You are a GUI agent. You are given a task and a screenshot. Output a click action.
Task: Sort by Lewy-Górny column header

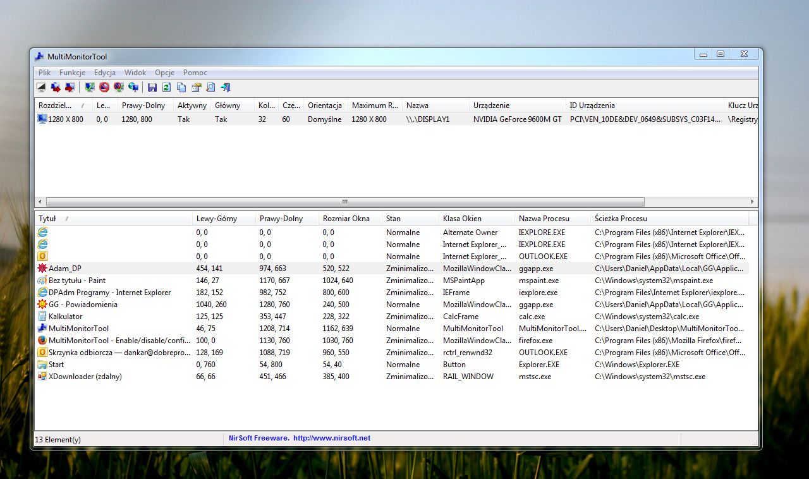[224, 219]
